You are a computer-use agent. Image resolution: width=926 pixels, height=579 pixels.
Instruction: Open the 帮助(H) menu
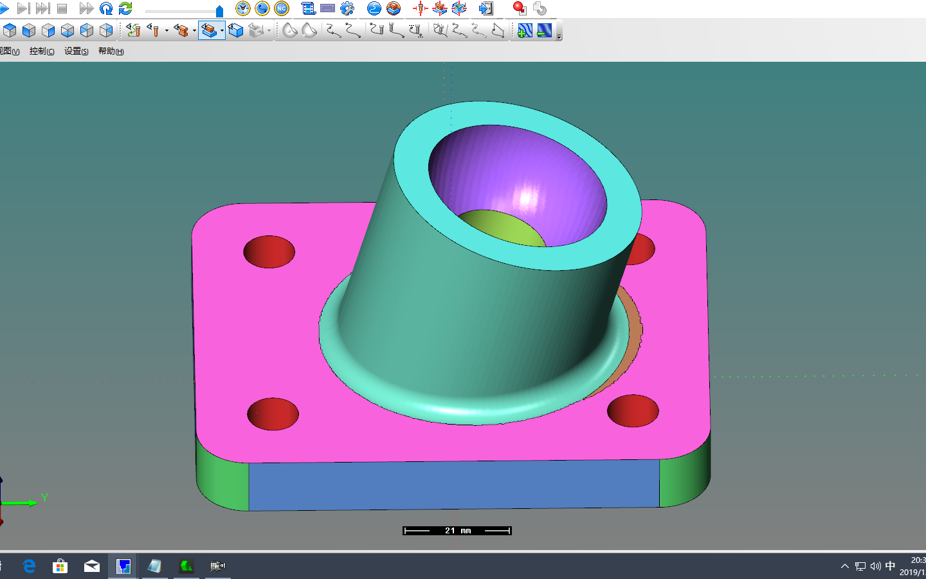pyautogui.click(x=111, y=51)
